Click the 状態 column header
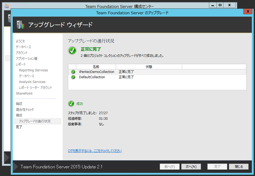Screen dimensions: 255x176 click(149, 67)
